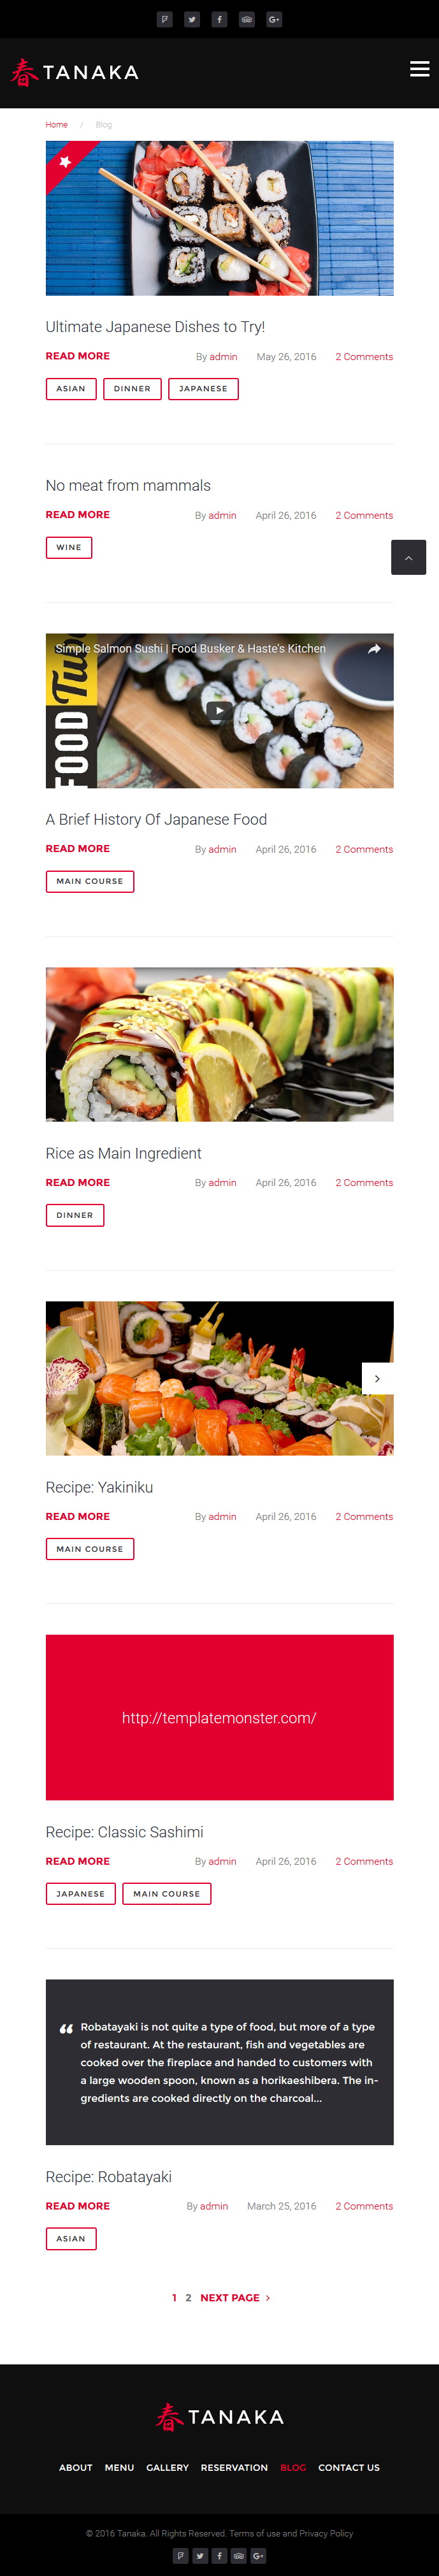Click NEXT PAGE pagination link

pos(235,2297)
